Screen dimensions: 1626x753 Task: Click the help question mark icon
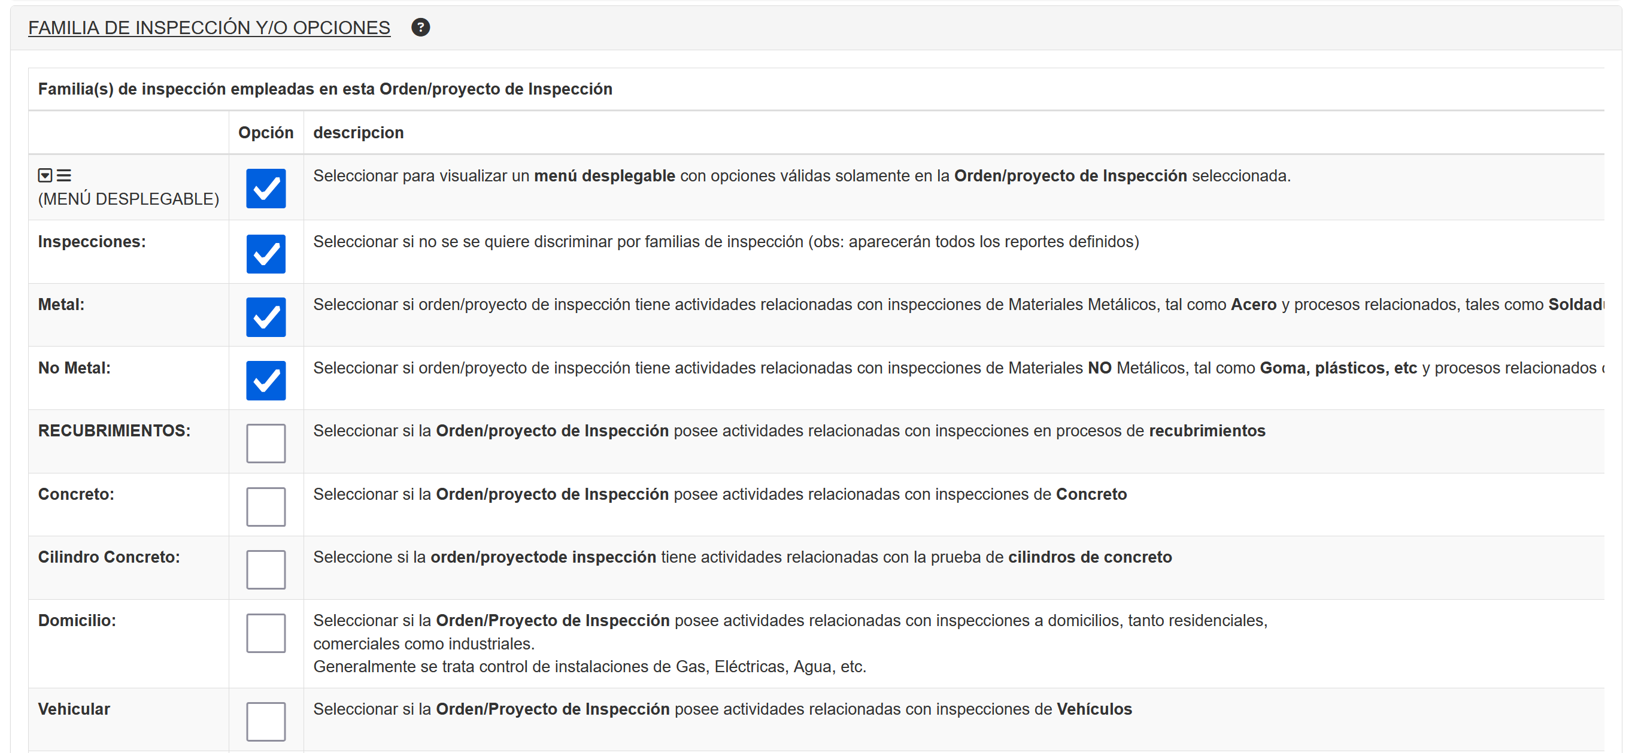coord(420,27)
